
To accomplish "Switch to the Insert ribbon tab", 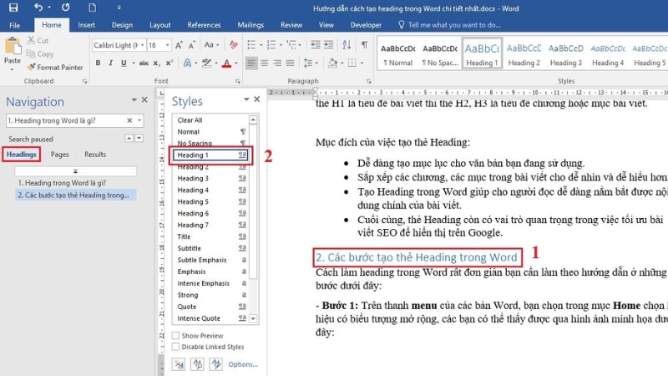I will click(x=86, y=25).
